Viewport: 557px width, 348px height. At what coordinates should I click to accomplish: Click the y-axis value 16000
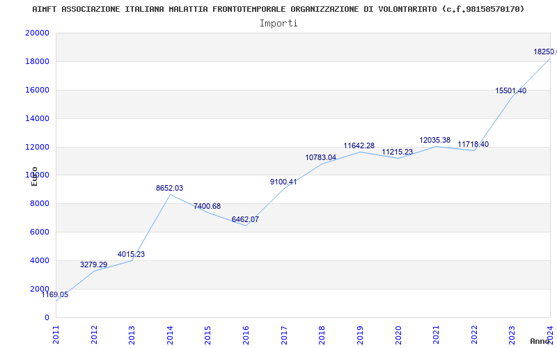[x=37, y=90]
